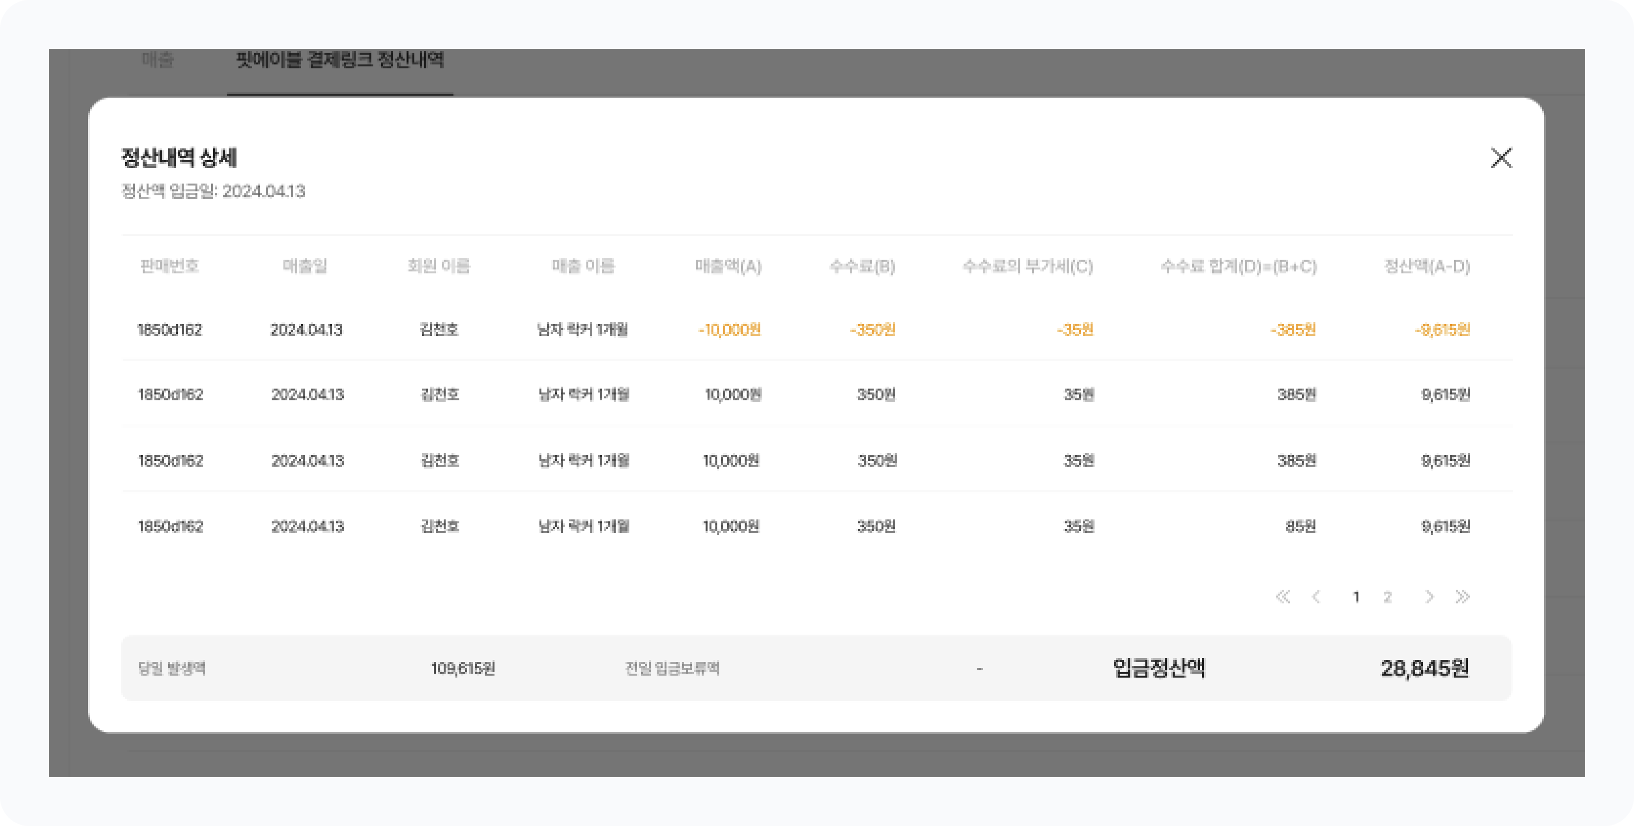Jump to last page with double-right arrows
Screen dimensions: 1634x826
[x=1462, y=597]
